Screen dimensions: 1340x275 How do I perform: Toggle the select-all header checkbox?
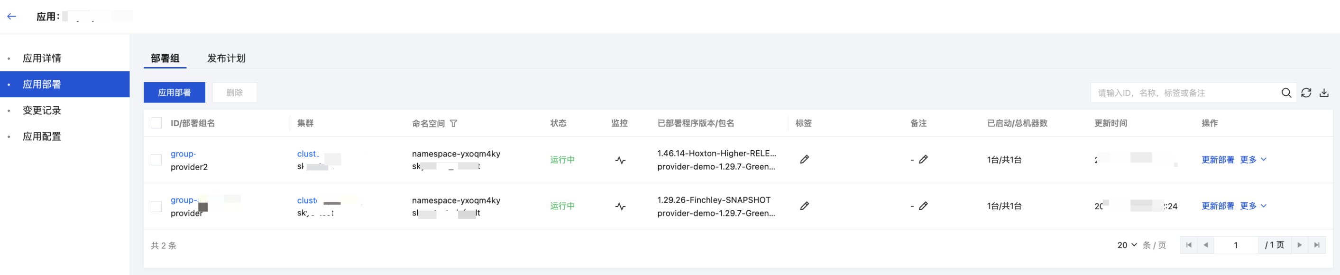pyautogui.click(x=156, y=123)
